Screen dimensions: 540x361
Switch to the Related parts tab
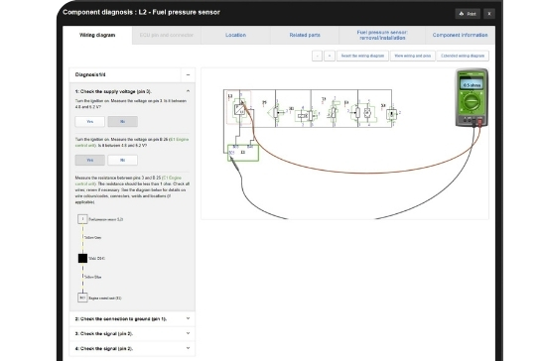[x=305, y=35]
